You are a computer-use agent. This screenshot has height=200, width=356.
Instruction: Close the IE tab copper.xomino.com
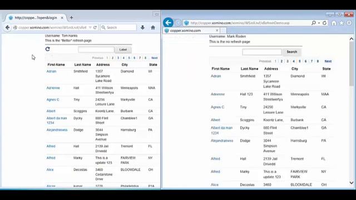pos(217,31)
